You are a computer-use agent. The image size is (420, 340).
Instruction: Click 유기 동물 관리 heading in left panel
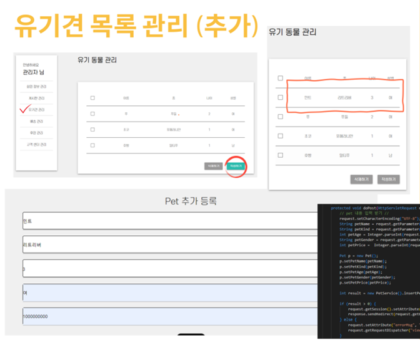click(97, 60)
